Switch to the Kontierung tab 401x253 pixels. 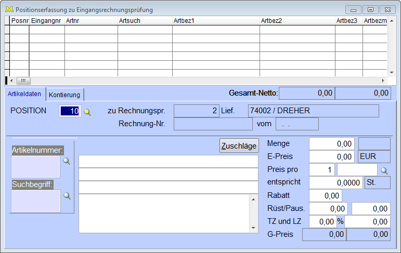pyautogui.click(x=64, y=95)
